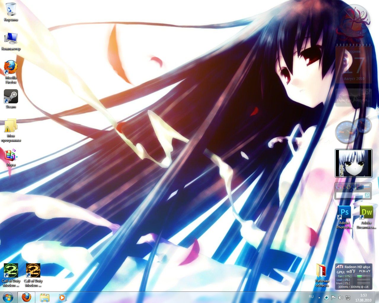Click the 300MHz / 300MHz clock reading
This screenshot has width=379, height=303.
click(x=353, y=287)
